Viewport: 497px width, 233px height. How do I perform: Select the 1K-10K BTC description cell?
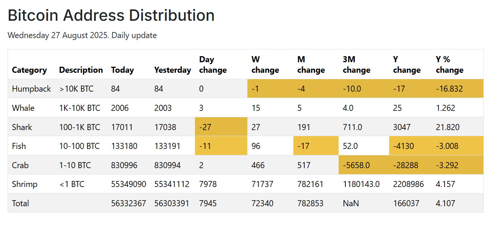[x=80, y=108]
